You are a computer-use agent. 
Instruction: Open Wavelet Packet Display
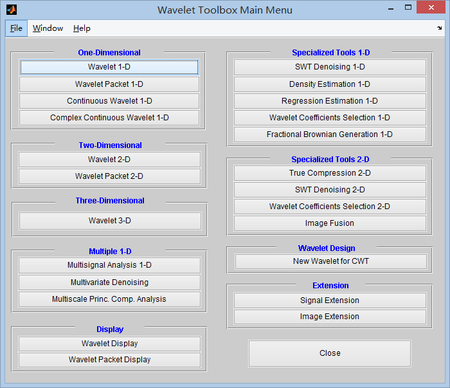(x=109, y=360)
